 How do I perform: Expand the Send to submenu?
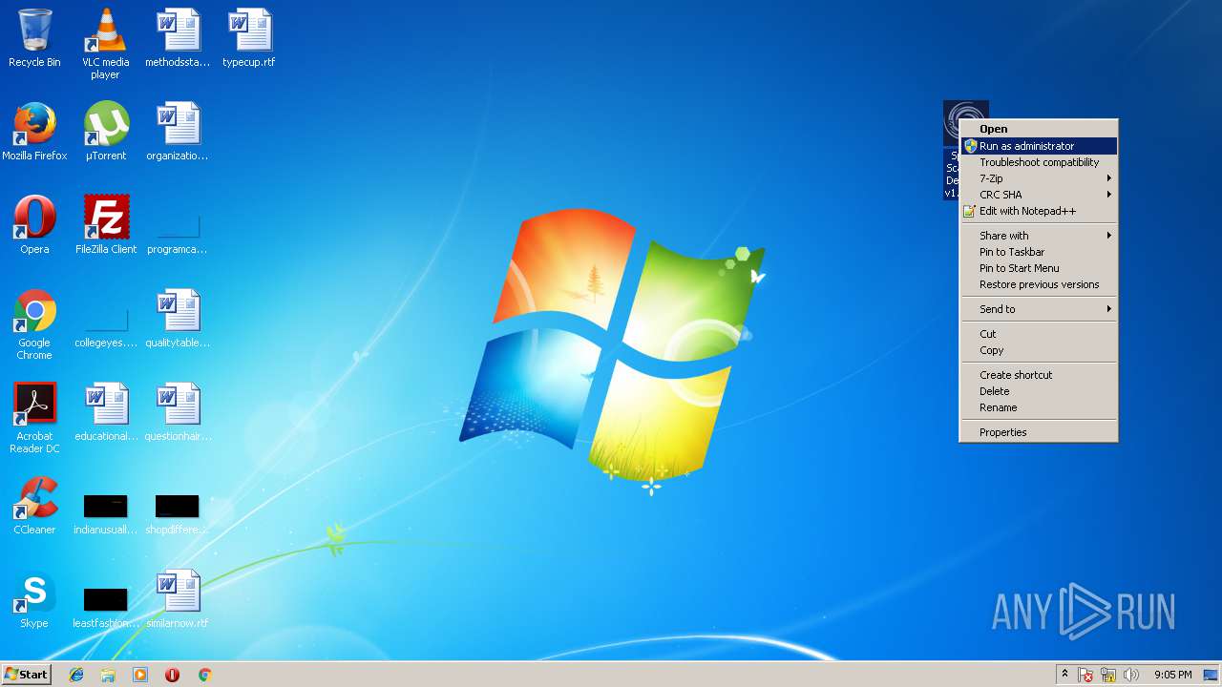point(1039,309)
